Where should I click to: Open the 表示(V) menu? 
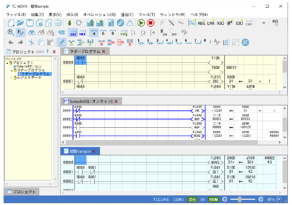click(x=55, y=15)
